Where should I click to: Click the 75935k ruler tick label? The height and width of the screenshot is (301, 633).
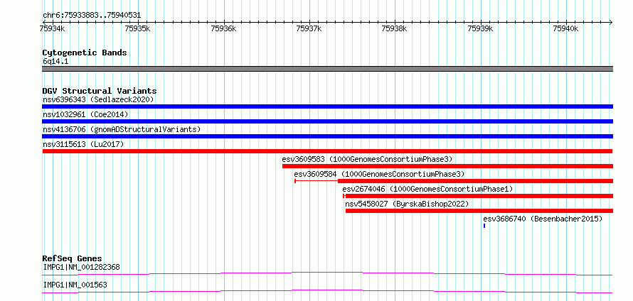(x=138, y=28)
